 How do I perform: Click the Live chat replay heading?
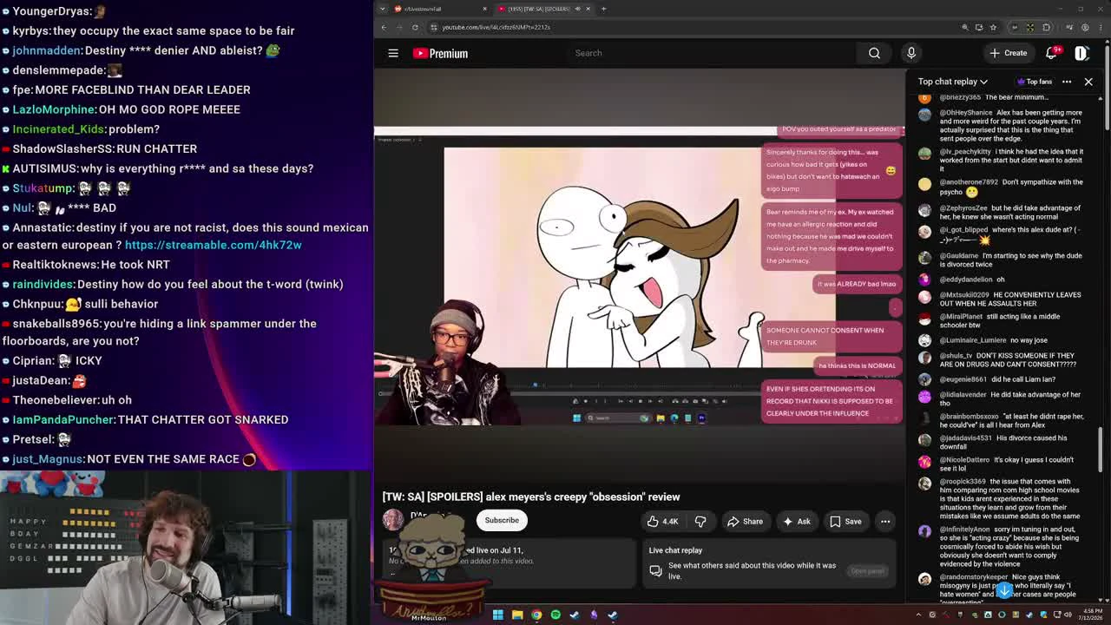[675, 550]
